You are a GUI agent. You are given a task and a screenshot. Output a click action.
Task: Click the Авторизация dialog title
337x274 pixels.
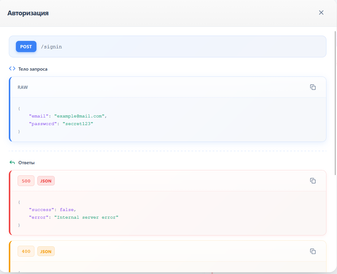coord(28,13)
